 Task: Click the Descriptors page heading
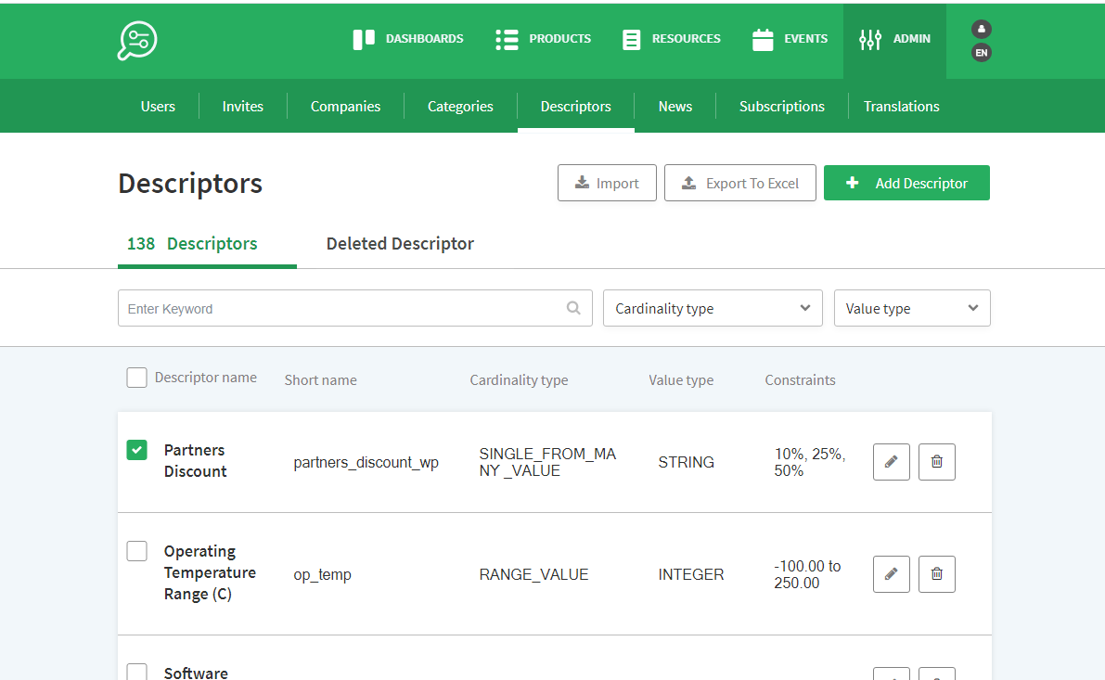[x=190, y=183]
